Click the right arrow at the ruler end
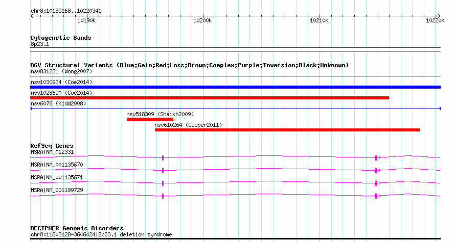 tap(439, 16)
